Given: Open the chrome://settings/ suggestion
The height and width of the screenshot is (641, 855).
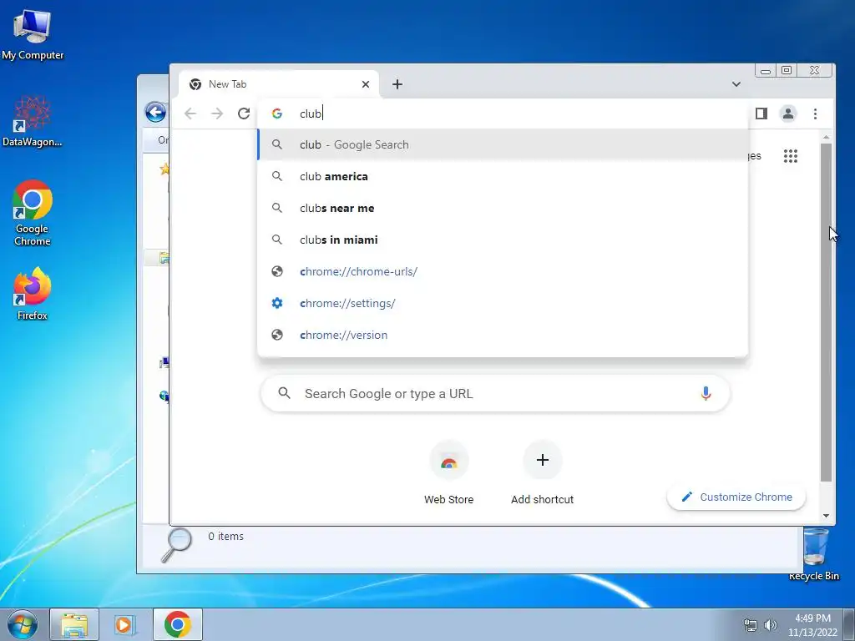Looking at the screenshot, I should point(503,302).
